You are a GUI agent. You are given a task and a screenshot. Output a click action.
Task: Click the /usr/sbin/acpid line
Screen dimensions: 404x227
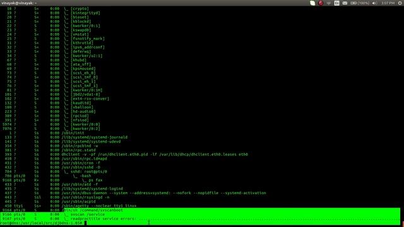[50, 202]
